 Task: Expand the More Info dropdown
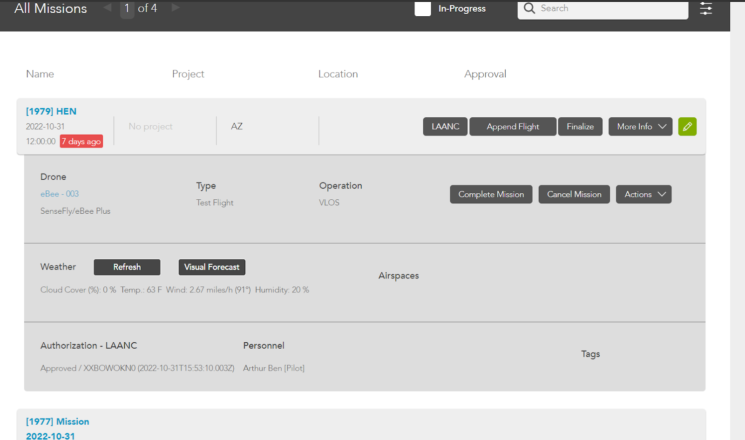point(640,127)
